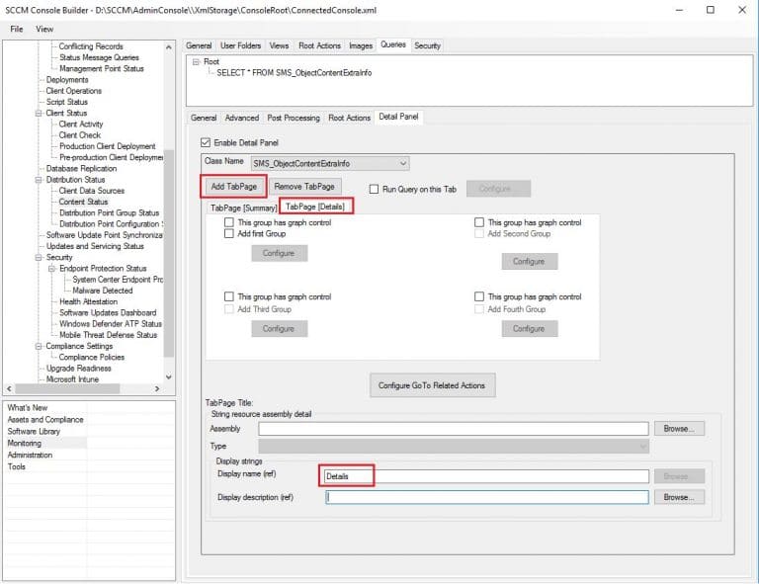Open the Software Library workspace
This screenshot has width=759, height=584.
coord(34,432)
